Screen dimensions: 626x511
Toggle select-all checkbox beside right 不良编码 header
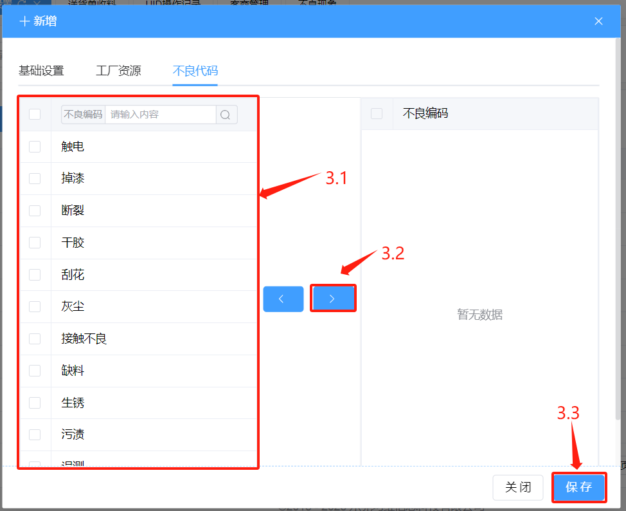pyautogui.click(x=377, y=113)
